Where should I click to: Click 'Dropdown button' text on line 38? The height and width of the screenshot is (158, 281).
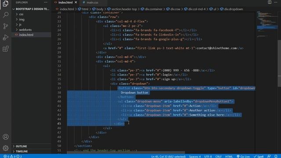(134, 93)
